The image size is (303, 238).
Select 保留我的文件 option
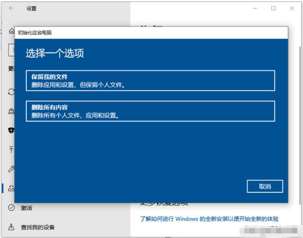(x=151, y=81)
